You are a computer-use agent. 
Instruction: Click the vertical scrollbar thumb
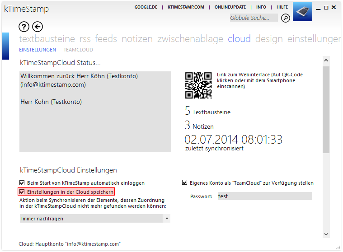pos(326,109)
